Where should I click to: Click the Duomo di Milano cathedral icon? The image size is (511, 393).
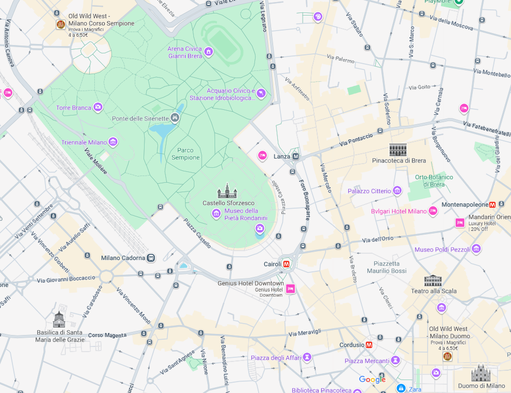(x=480, y=373)
